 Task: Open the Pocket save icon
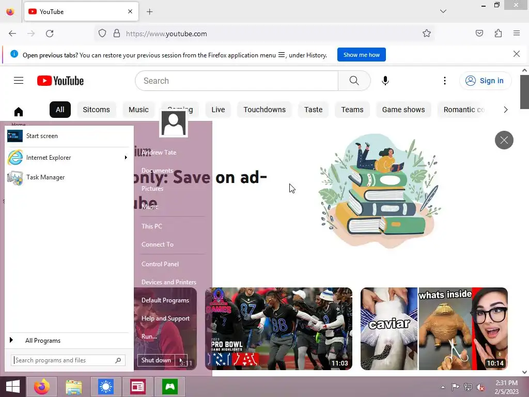pos(479,33)
